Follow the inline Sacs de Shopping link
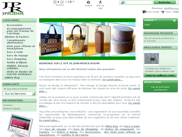This screenshot has height=137, width=182. [86, 129]
